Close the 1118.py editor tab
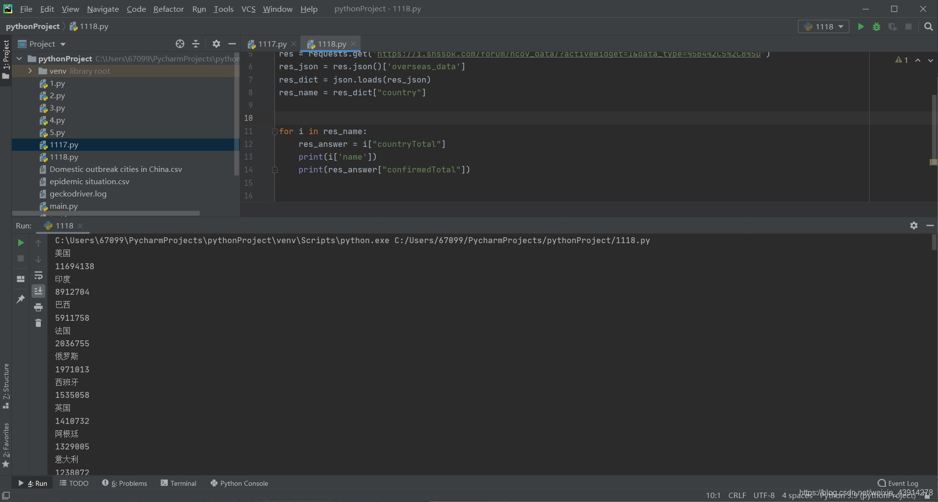Screen dimensions: 938x502 tap(353, 44)
